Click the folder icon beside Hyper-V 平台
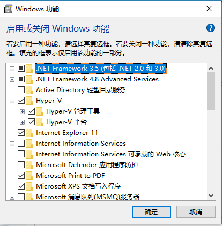 point(40,122)
